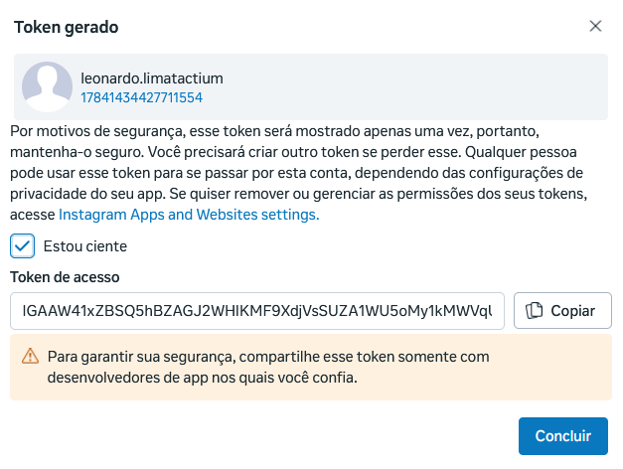Finish by clicking the Concluir button
This screenshot has width=623, height=469.
(563, 436)
